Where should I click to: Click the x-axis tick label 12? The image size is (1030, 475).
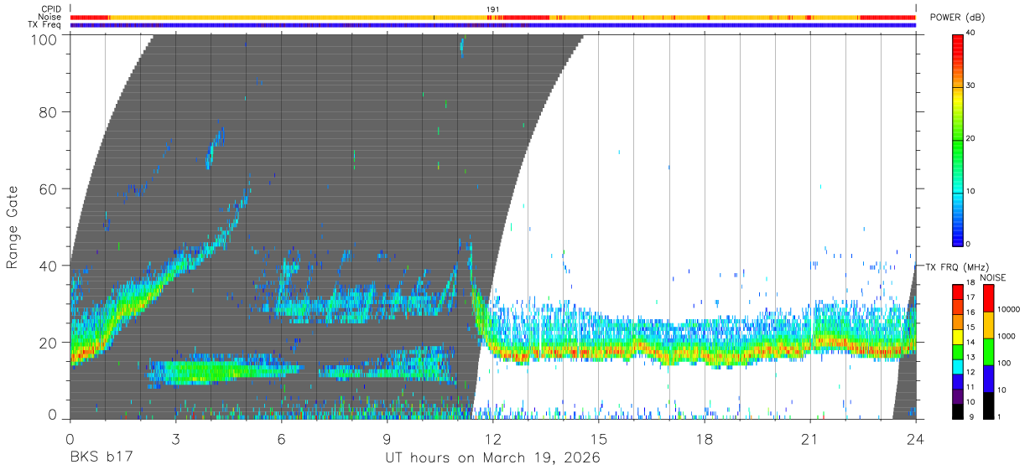pos(492,438)
